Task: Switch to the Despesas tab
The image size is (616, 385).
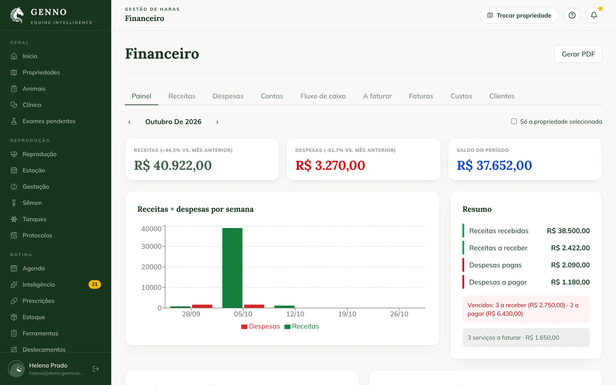Action: click(228, 96)
